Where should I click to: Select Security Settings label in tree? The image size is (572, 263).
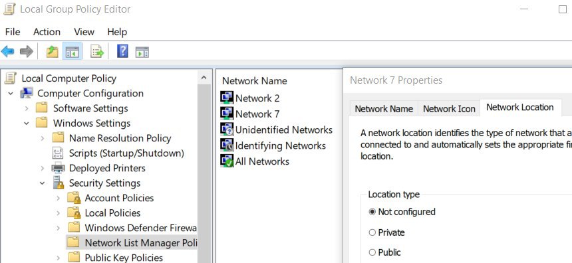[x=104, y=183]
